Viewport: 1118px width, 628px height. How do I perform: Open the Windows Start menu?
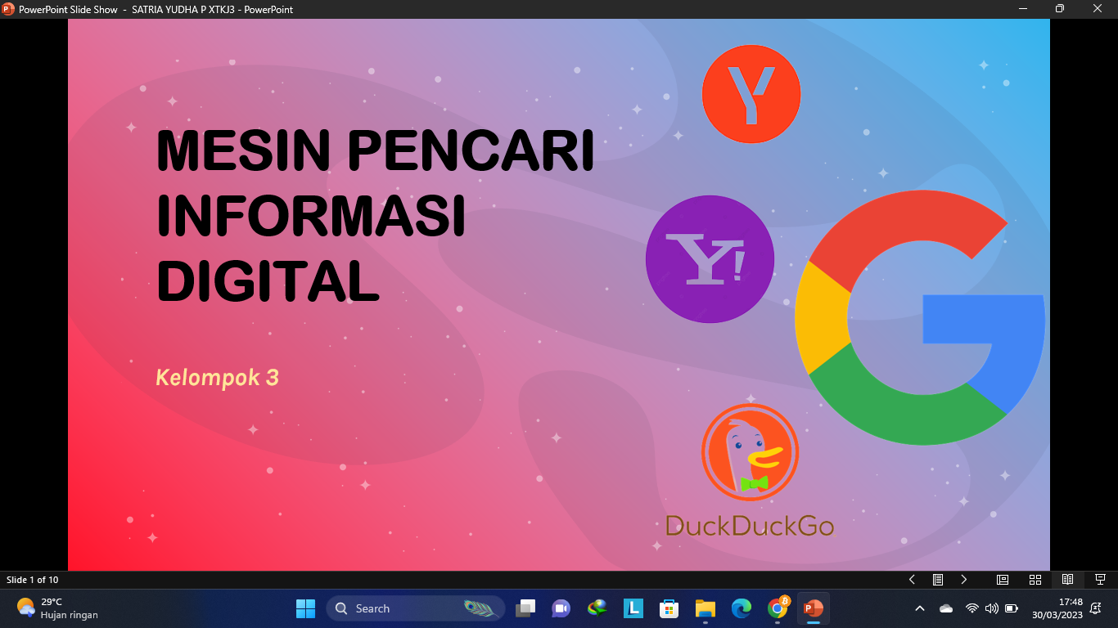coord(305,608)
